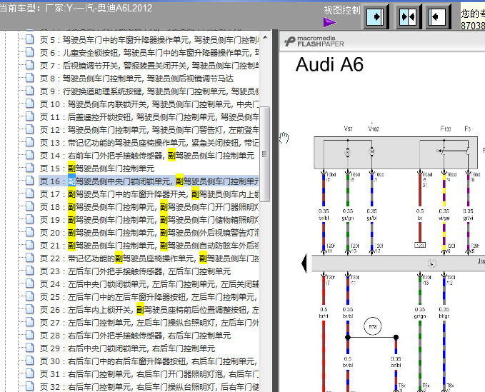The image size is (485, 392).
Task: Open 页 18 副驾驶员侧车门开门器照明 entry
Action: (149, 207)
